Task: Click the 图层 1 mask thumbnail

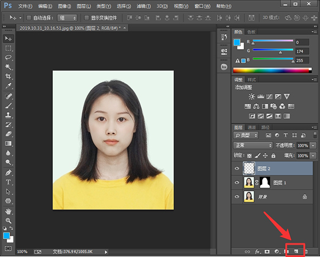Action: pyautogui.click(x=265, y=183)
